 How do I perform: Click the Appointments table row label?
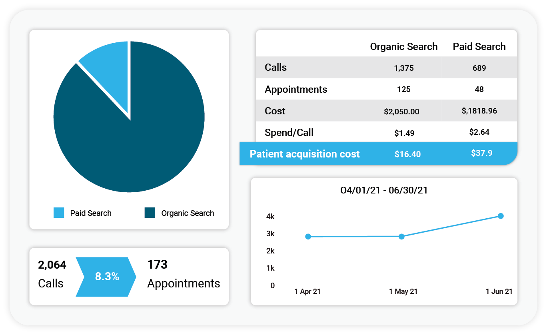pos(296,90)
